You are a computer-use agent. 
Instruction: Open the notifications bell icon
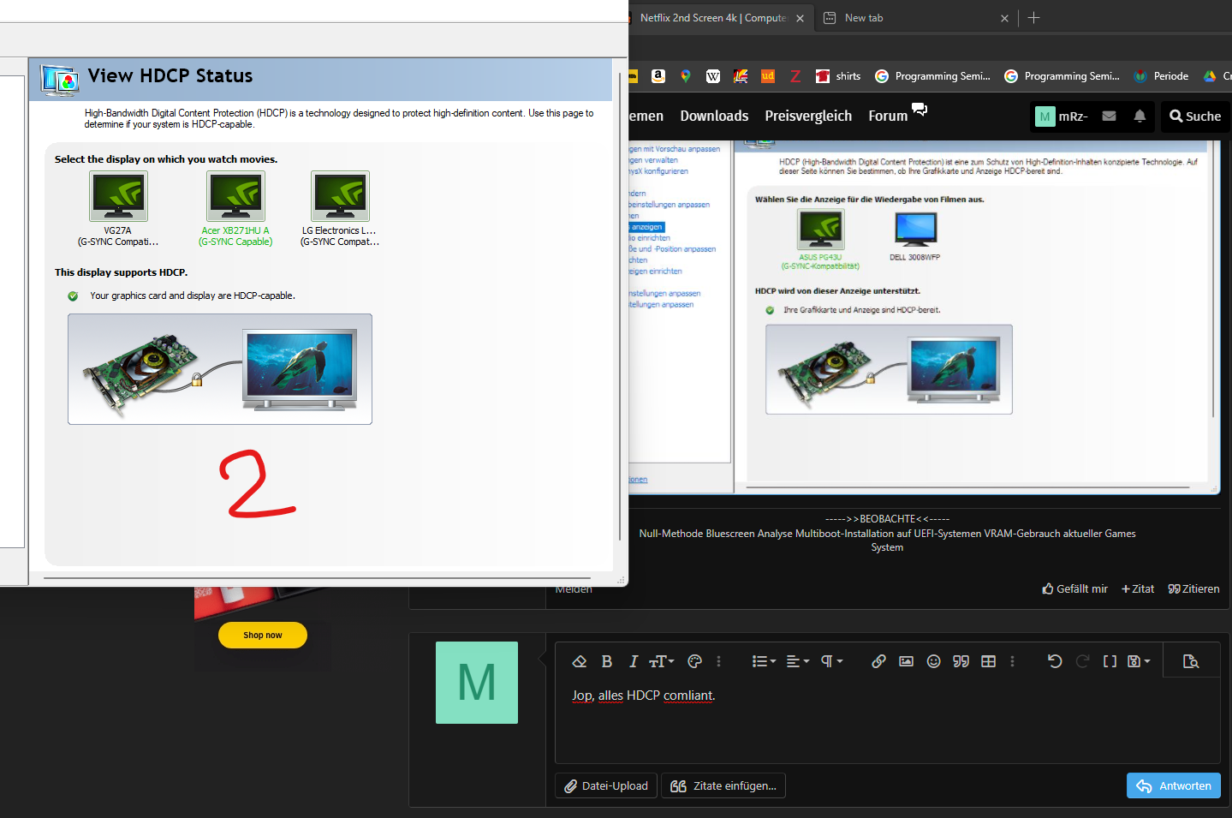1140,116
